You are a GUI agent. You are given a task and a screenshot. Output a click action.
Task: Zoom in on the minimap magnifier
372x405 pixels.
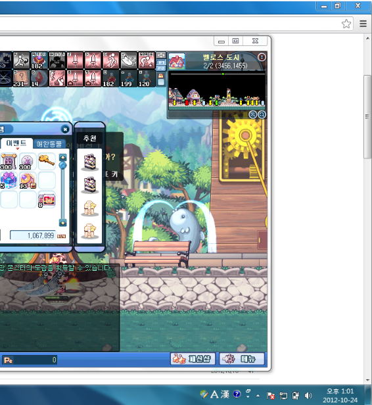[253, 114]
